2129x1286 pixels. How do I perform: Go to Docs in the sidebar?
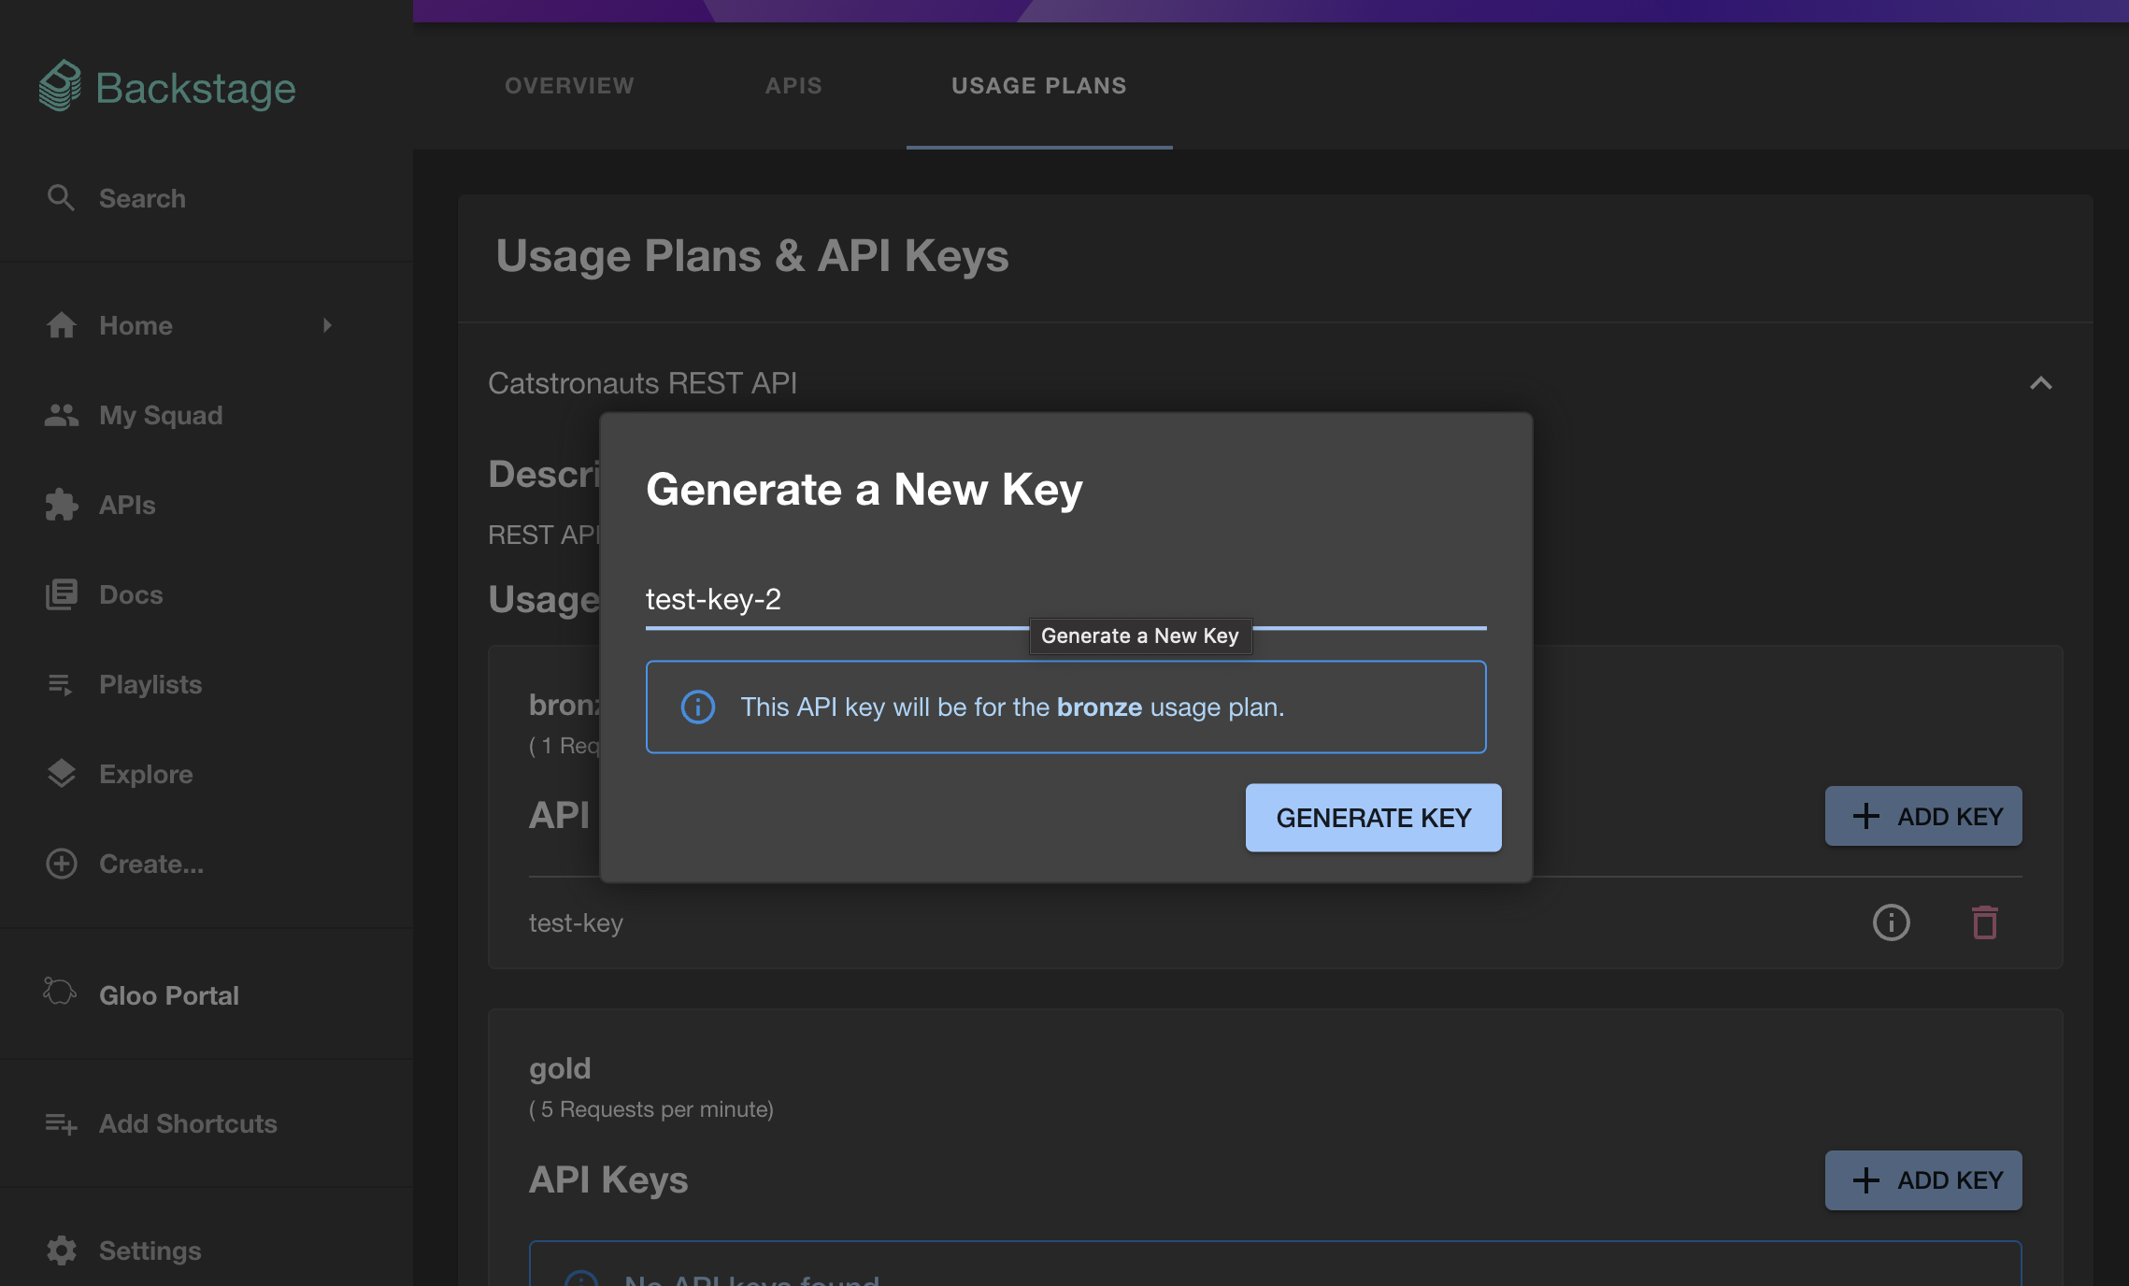[131, 594]
